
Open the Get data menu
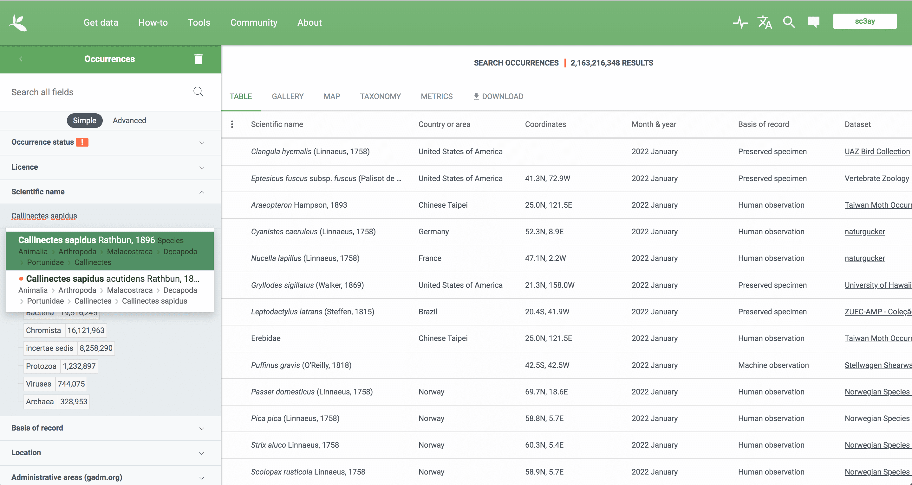101,22
